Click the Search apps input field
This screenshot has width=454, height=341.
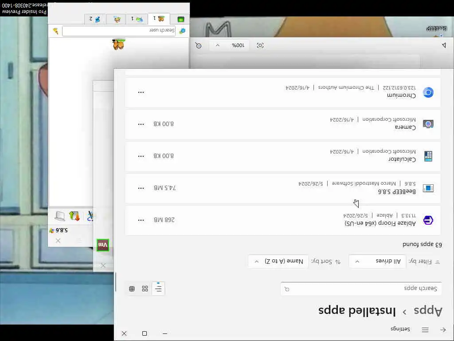point(361,289)
